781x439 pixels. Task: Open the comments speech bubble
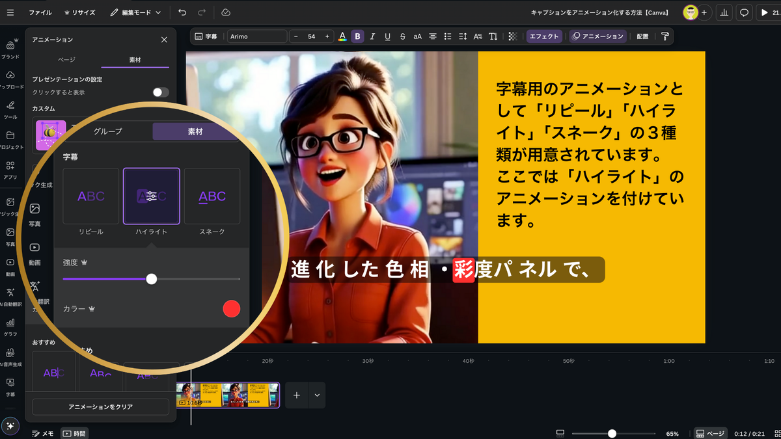click(x=745, y=12)
